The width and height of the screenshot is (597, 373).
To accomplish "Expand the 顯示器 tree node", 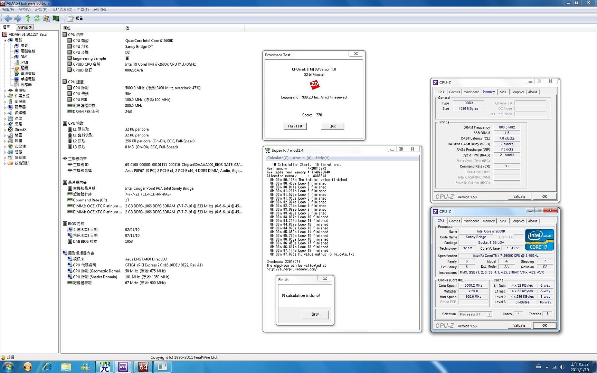I will coord(5,107).
